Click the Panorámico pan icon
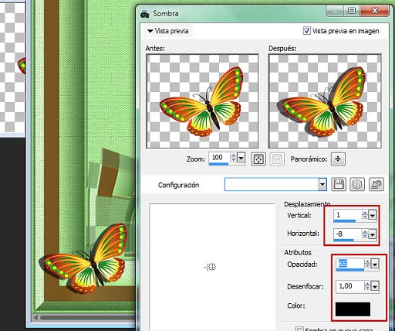This screenshot has width=395, height=331. pos(338,159)
